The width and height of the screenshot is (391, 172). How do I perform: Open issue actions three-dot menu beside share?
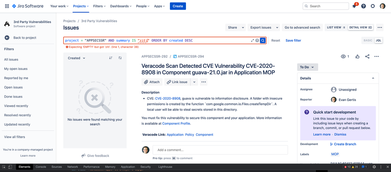point(377,57)
